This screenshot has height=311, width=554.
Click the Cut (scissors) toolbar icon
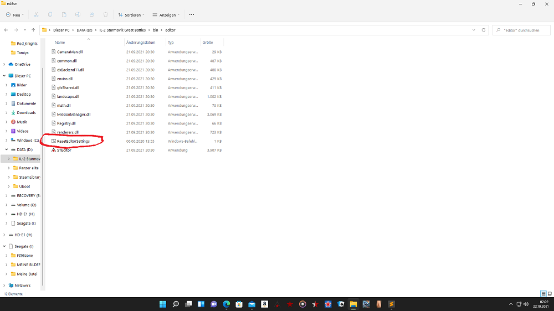(37, 14)
